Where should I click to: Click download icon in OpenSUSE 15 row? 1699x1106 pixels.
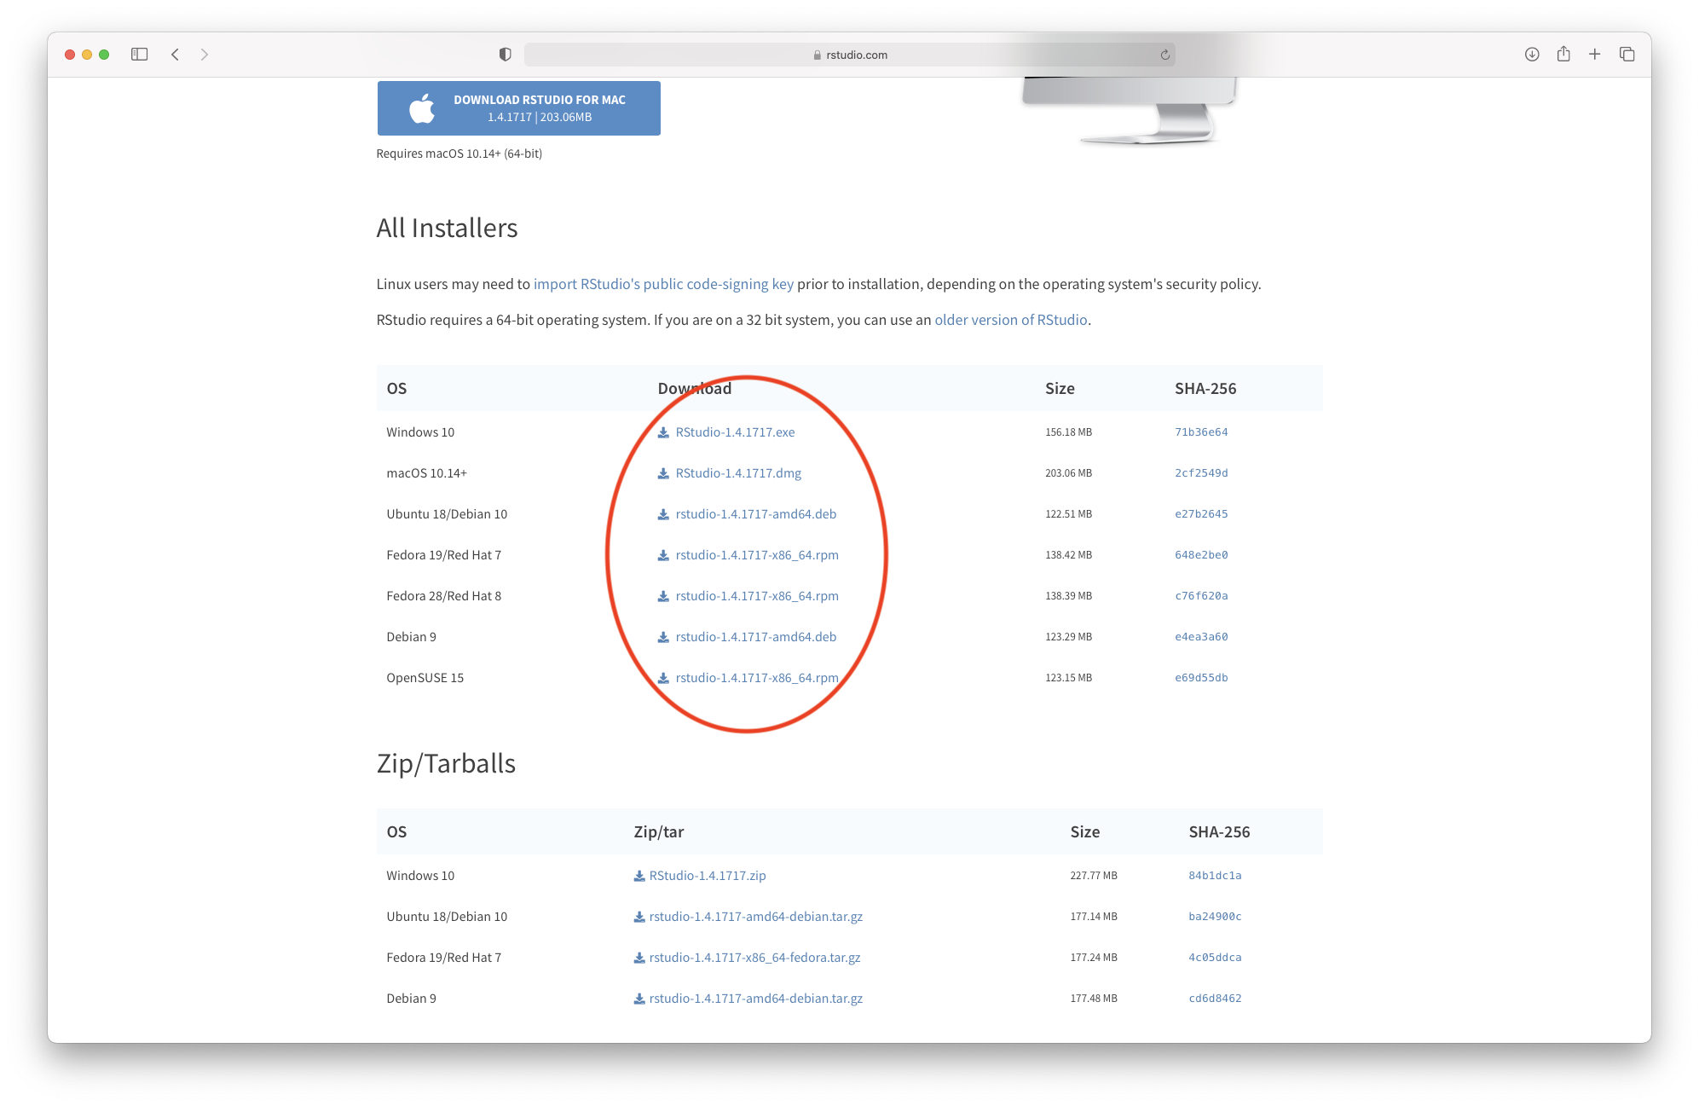click(663, 678)
